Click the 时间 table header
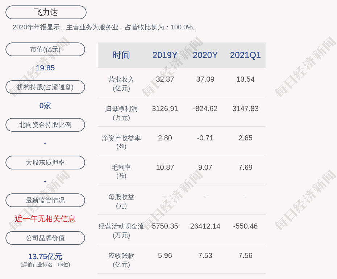337x279 pixels. (x=122, y=55)
